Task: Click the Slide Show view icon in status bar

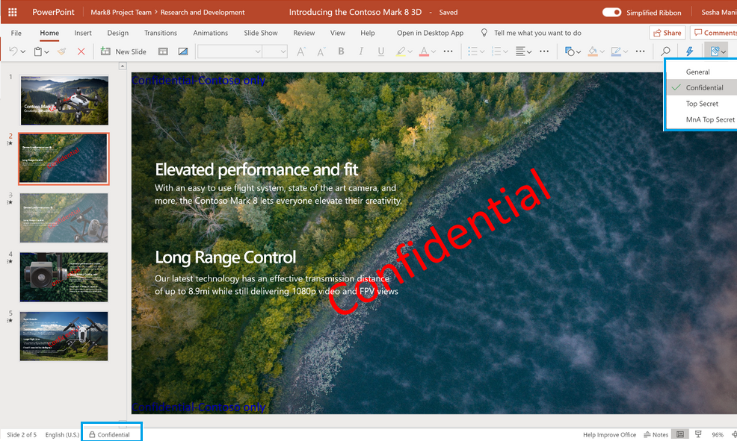Action: tap(698, 434)
